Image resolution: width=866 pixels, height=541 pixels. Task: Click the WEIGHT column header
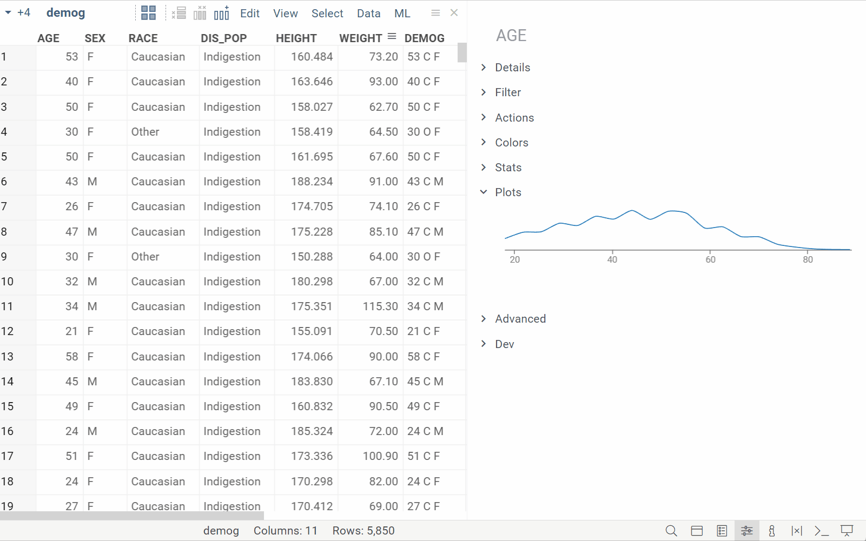pos(360,38)
